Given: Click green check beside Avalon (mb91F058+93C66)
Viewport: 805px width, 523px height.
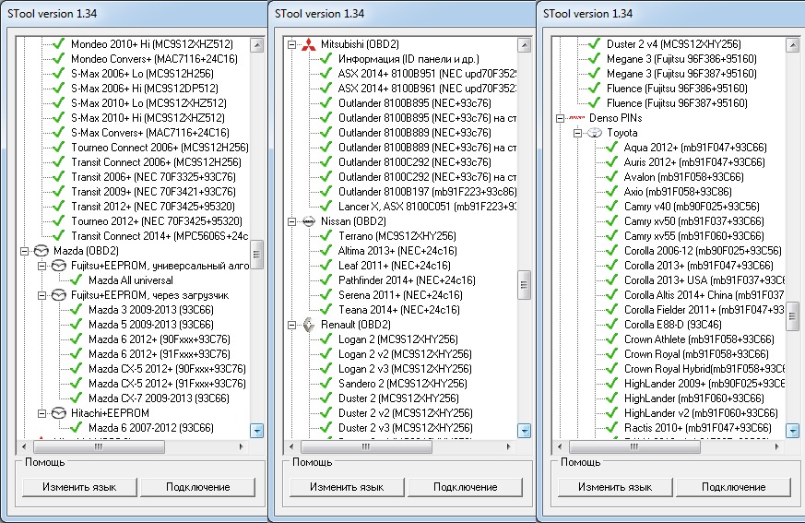Looking at the screenshot, I should tap(611, 177).
